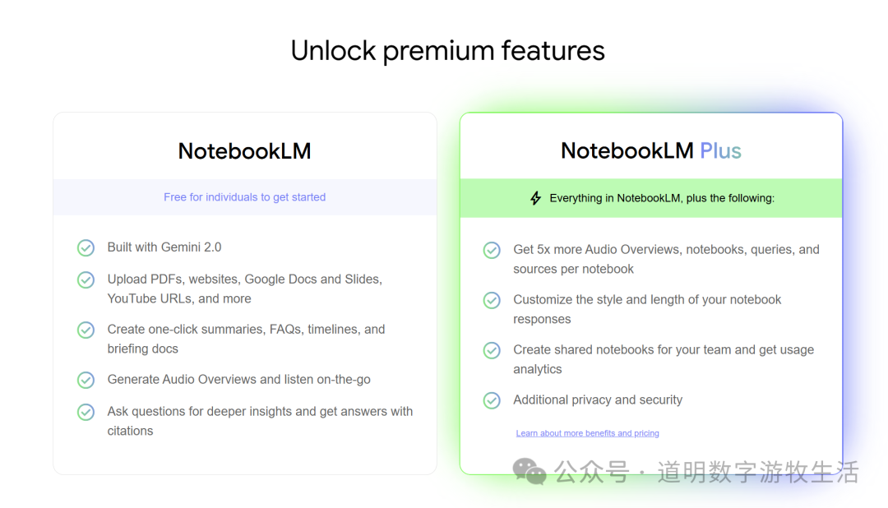Click the checkmark beside Additional privacy and security
Viewport: 888px width, 508px height.
point(492,400)
